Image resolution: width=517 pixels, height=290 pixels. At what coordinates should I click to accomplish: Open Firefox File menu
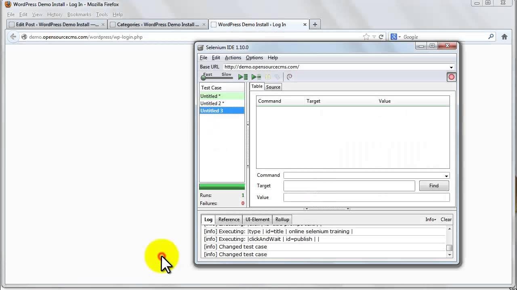click(11, 14)
